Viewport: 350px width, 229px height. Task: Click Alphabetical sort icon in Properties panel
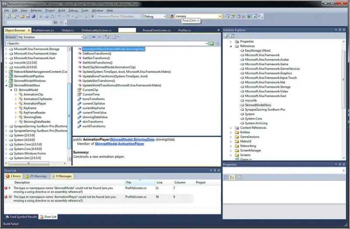pyautogui.click(x=232, y=177)
